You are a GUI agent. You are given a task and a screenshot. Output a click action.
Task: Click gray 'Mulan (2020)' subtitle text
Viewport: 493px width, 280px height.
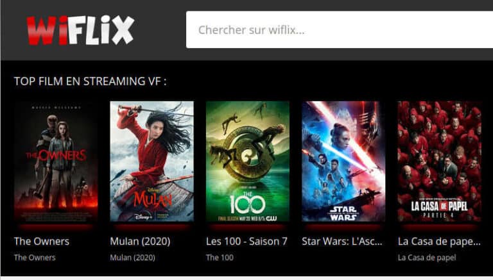point(133,258)
